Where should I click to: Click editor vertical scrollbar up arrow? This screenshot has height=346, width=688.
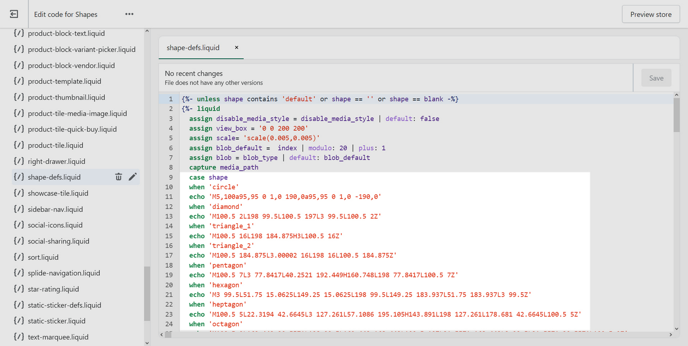pos(677,94)
